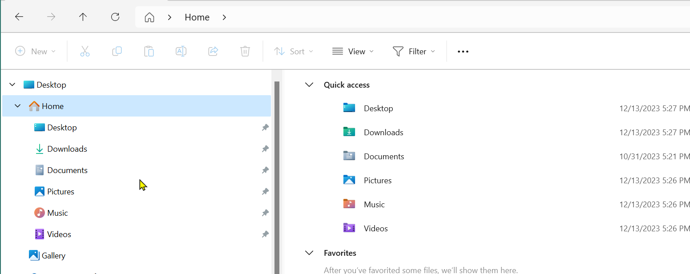Screen dimensions: 690x274
Task: Click Home in the breadcrumb bar
Action: [x=197, y=17]
